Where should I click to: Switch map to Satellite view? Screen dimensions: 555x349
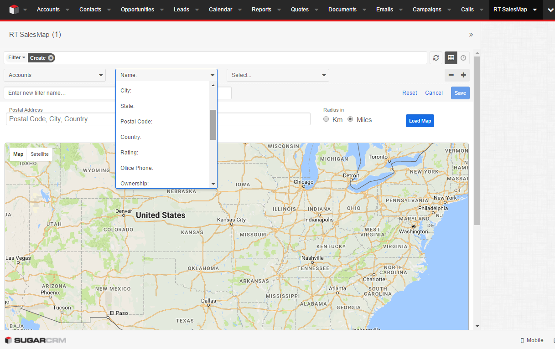[40, 154]
